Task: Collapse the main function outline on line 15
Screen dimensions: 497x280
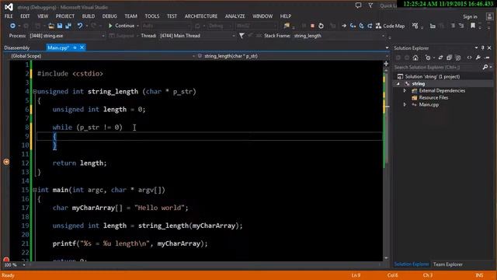Action: pyautogui.click(x=34, y=190)
